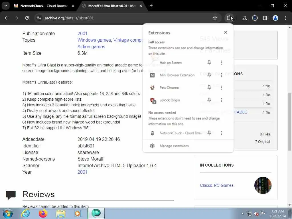
Task: View site information icon in address bar
Action: [39, 18]
